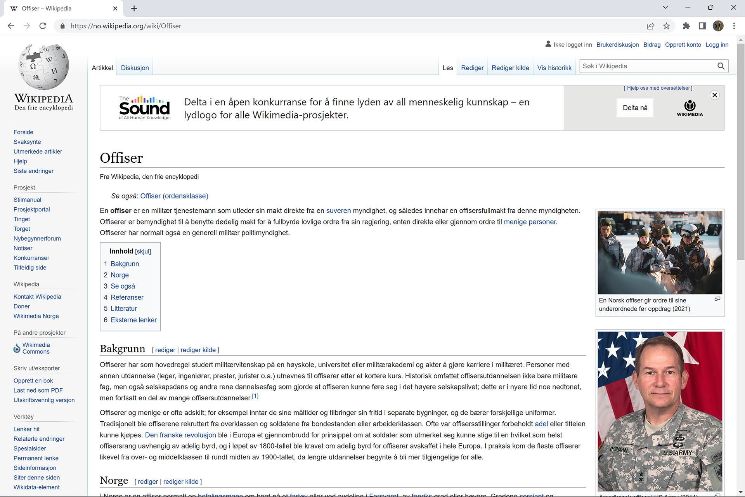Click the Opprett konto link
The width and height of the screenshot is (745, 497).
click(x=683, y=45)
